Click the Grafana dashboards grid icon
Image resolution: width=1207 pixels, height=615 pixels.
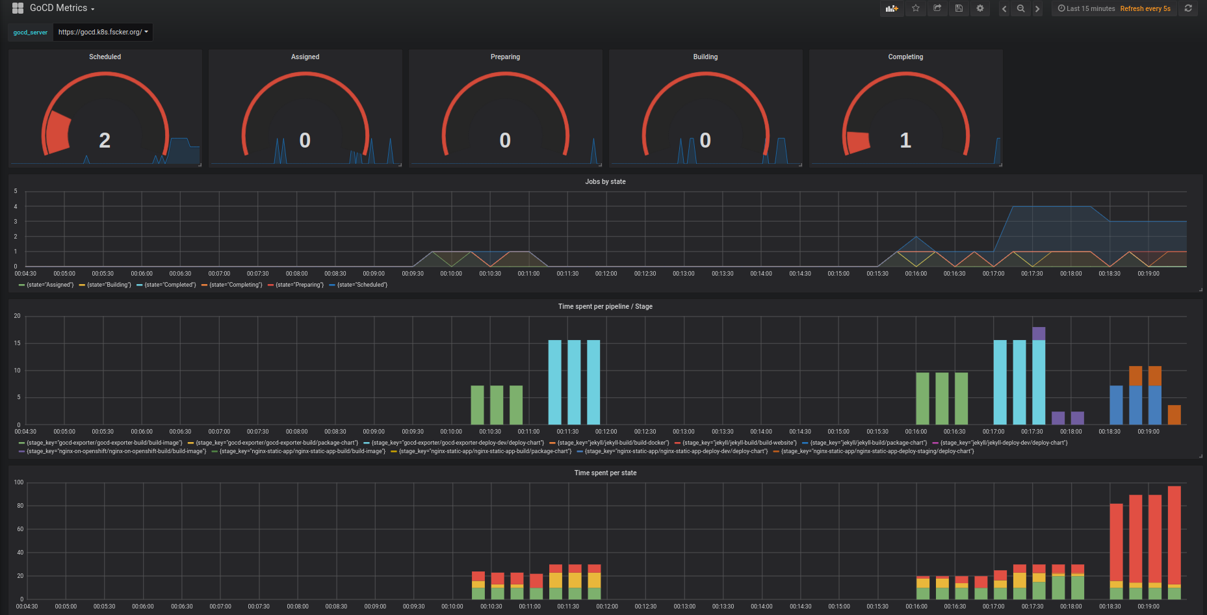click(18, 8)
